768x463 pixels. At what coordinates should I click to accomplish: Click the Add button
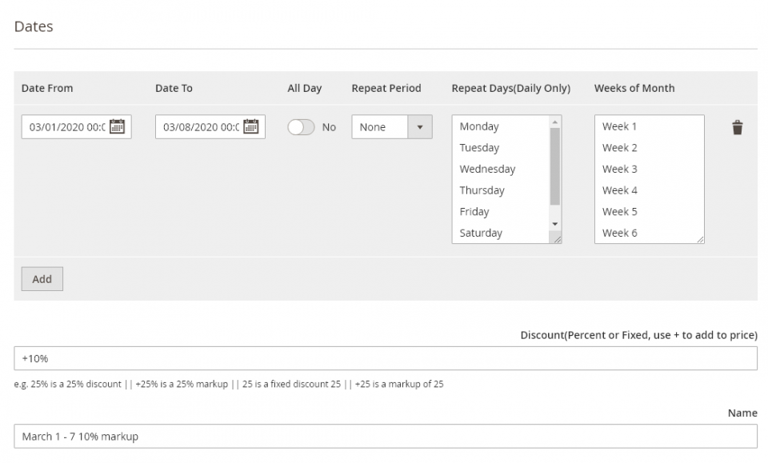click(x=41, y=278)
